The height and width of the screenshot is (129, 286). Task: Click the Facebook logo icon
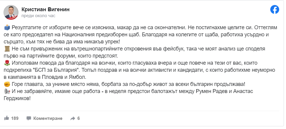coord(274,9)
